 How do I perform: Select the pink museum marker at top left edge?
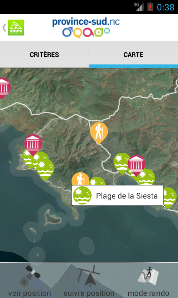[x=4, y=88]
